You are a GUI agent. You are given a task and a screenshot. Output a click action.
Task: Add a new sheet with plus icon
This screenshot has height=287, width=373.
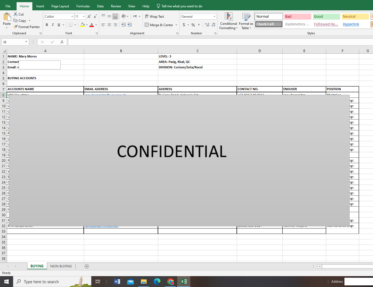87,266
